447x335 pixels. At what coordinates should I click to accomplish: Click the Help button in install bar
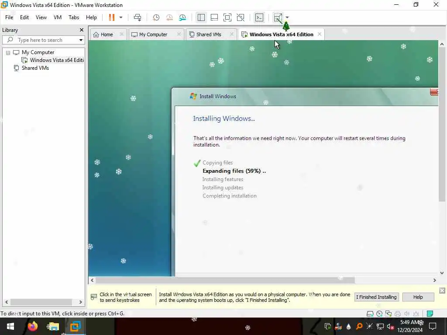click(x=418, y=297)
